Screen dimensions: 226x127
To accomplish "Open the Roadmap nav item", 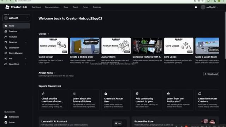I will coord(97,7).
